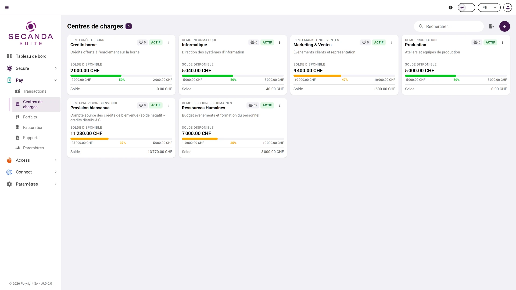Open the user account avatar menu
Screen dimensions: 516x290
tap(508, 8)
